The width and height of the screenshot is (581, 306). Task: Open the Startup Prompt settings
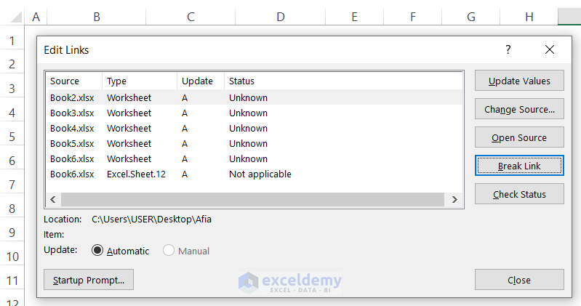point(89,280)
